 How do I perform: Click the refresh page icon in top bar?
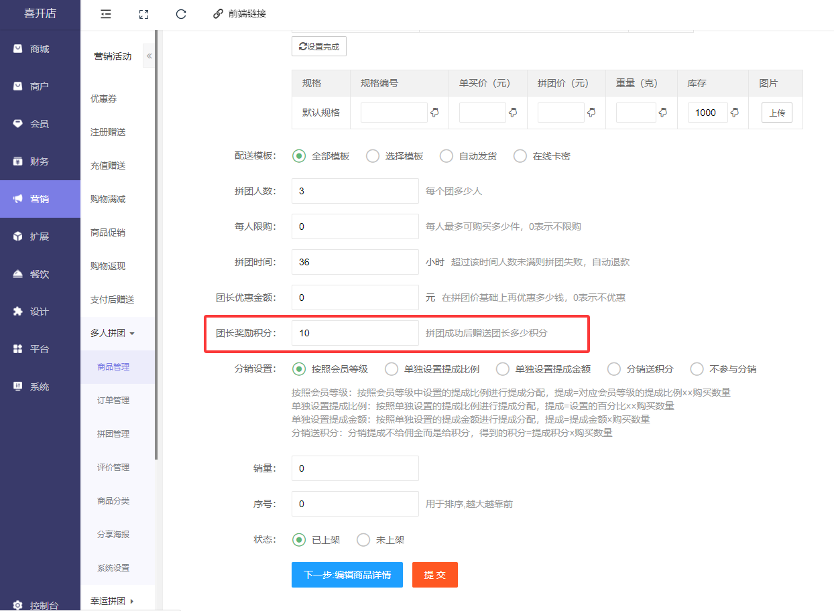click(x=180, y=13)
